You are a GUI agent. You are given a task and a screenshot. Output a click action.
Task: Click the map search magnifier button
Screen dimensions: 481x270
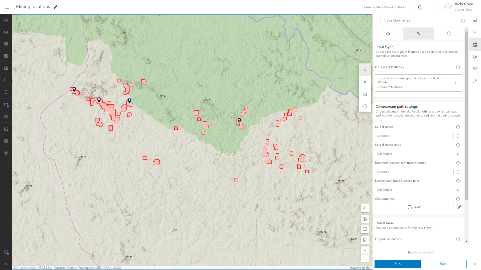point(365,208)
